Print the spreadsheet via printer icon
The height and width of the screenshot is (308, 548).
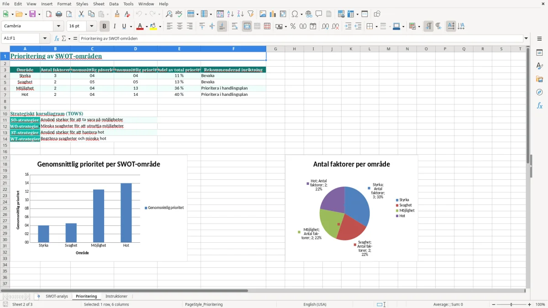point(59,14)
